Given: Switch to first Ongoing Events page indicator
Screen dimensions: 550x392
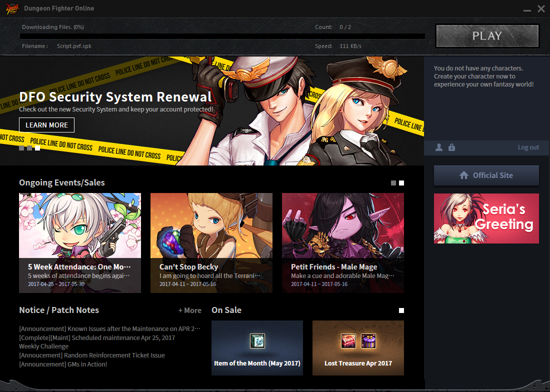Looking at the screenshot, I should (x=393, y=183).
